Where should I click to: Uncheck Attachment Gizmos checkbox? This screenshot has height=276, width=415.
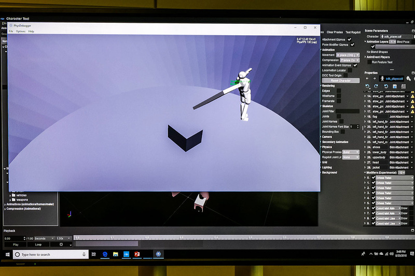349,39
